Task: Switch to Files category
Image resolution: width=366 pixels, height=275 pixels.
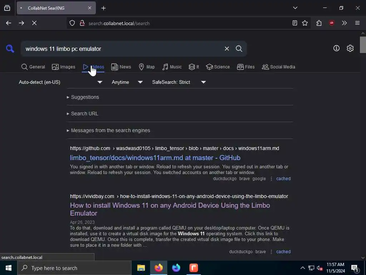Action: (x=246, y=67)
